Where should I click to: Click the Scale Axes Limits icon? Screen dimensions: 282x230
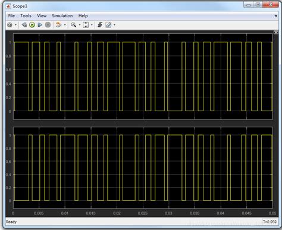pos(86,25)
